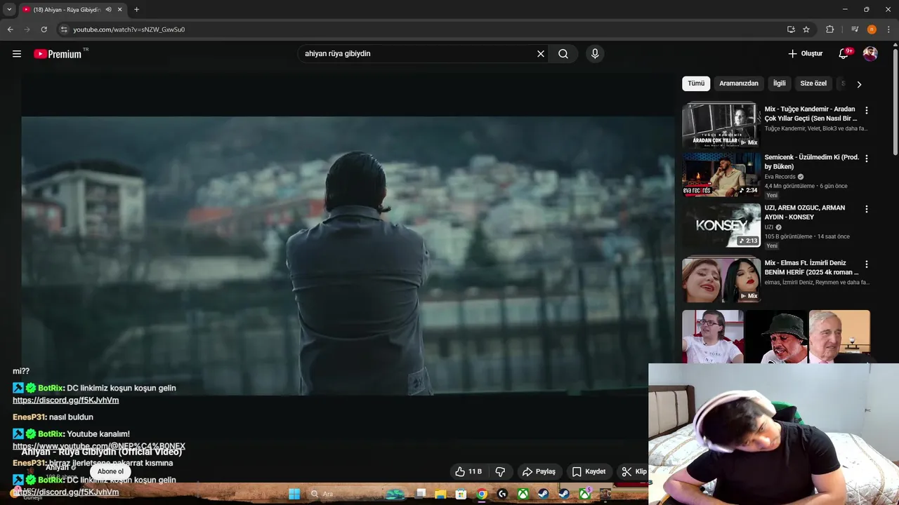
Task: Click the Chrome address bar URL
Action: point(129,29)
